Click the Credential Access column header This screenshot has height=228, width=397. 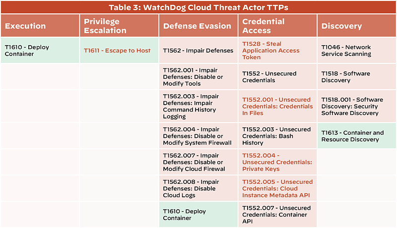coord(263,26)
